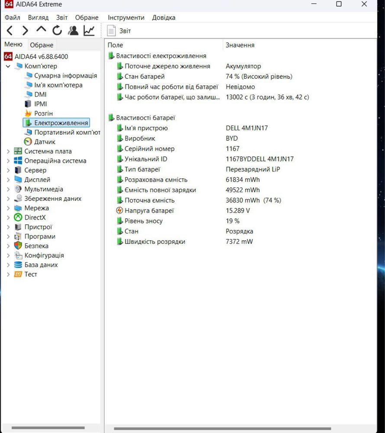Switch to the Меню sidebar tab
The height and width of the screenshot is (433, 385).
(13, 44)
